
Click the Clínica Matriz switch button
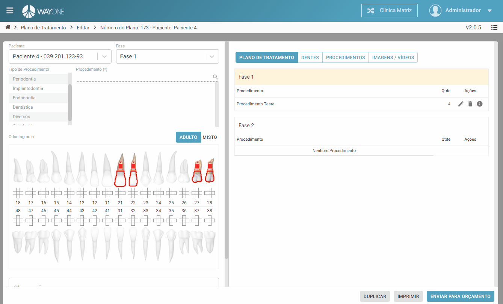389,11
